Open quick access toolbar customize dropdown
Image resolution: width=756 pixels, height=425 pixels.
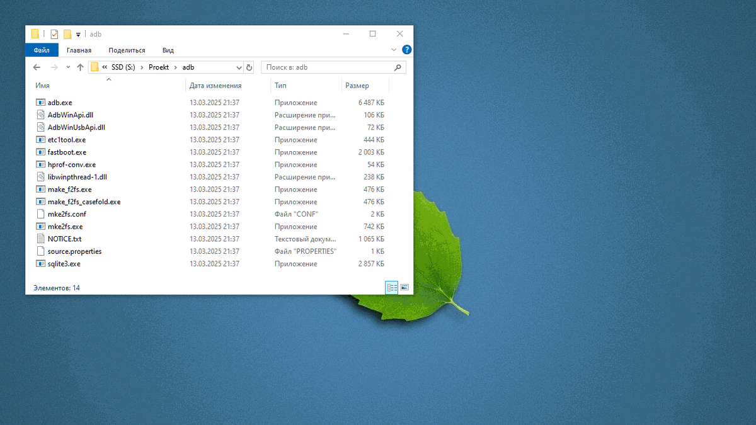point(78,35)
